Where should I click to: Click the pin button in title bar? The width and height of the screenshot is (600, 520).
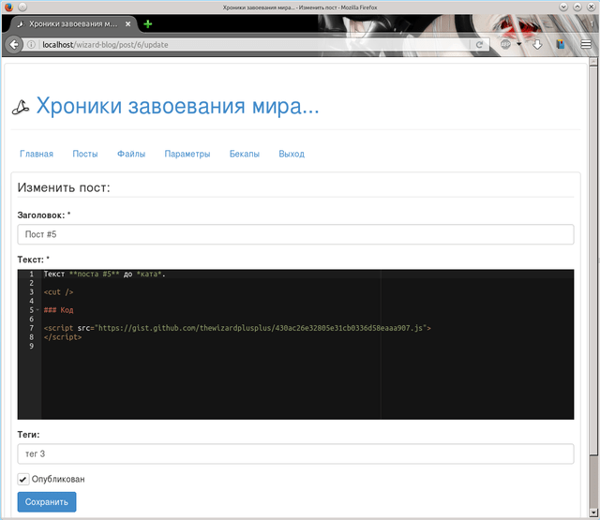tap(22, 7)
